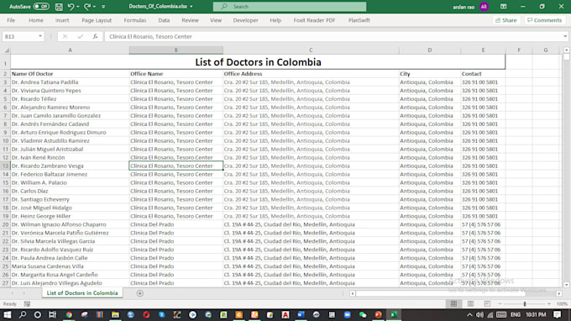Image resolution: width=571 pixels, height=321 pixels.
Task: Click the Search box in title bar
Action: pyautogui.click(x=290, y=7)
